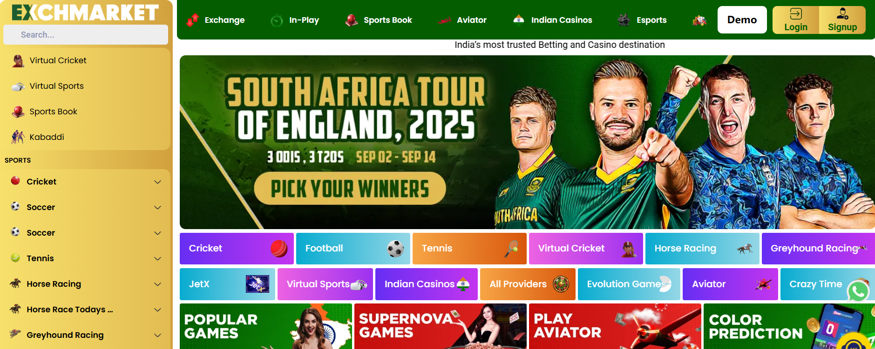Click Pick Your Winners banner button
Screen dimensions: 875x349
[x=350, y=189]
